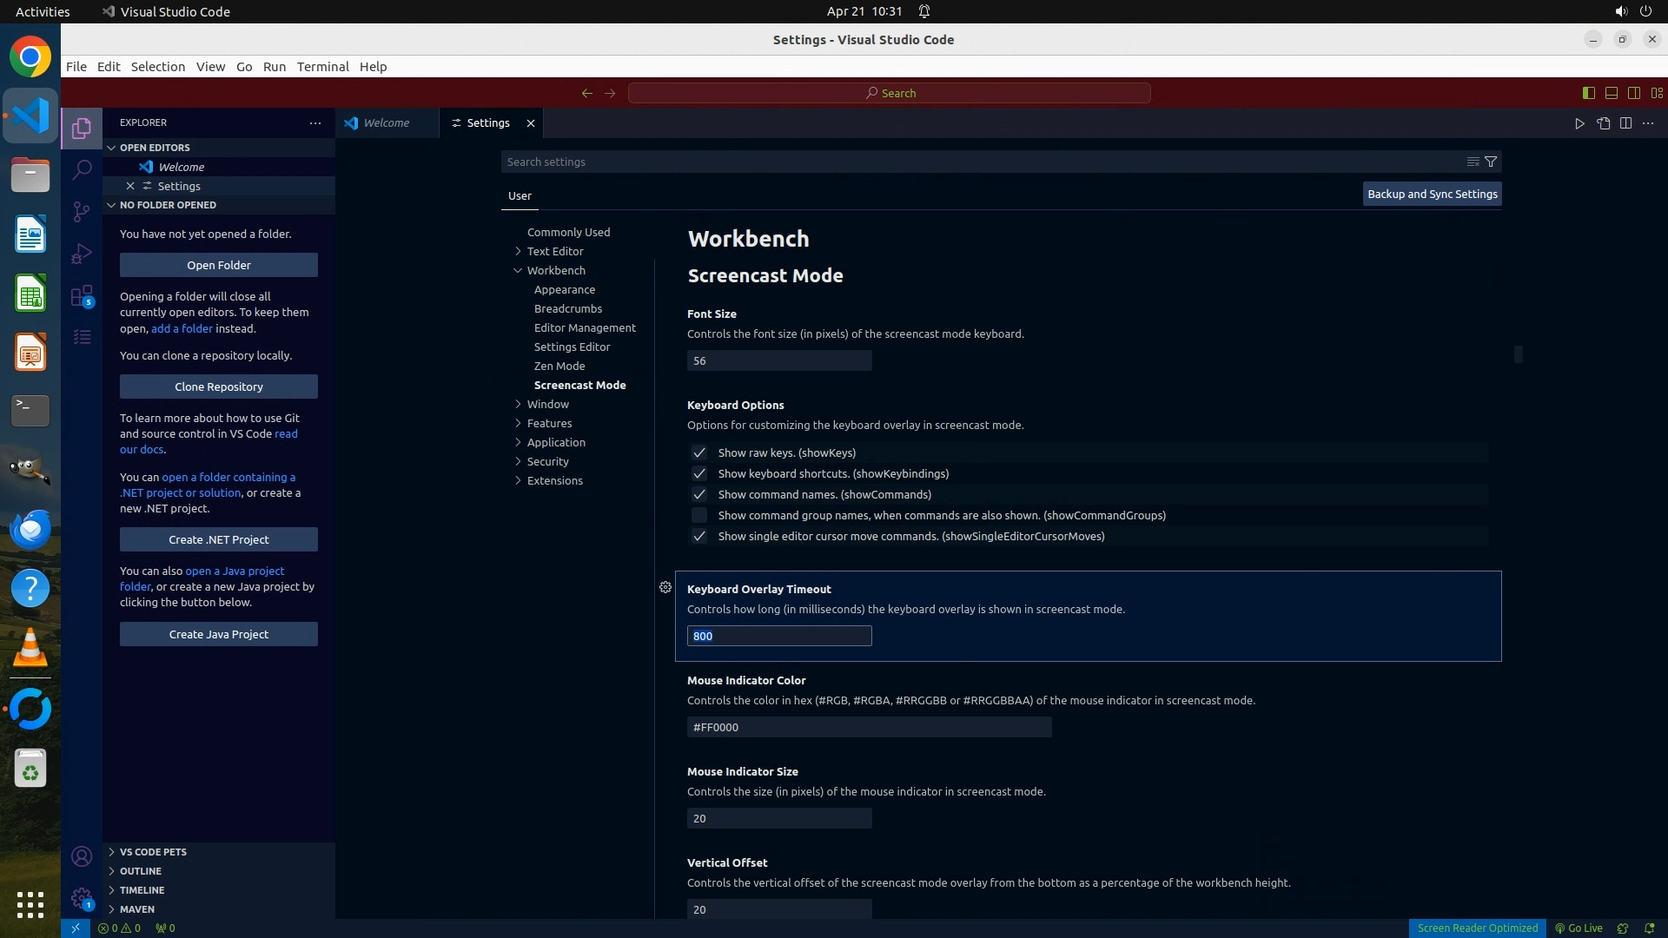
Task: Open Source Control view icon
Action: [82, 212]
